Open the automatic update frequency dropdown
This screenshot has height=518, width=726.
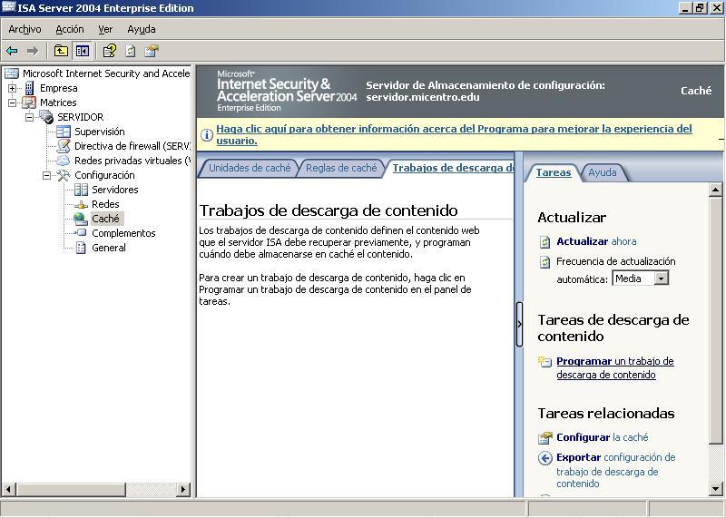click(x=662, y=279)
